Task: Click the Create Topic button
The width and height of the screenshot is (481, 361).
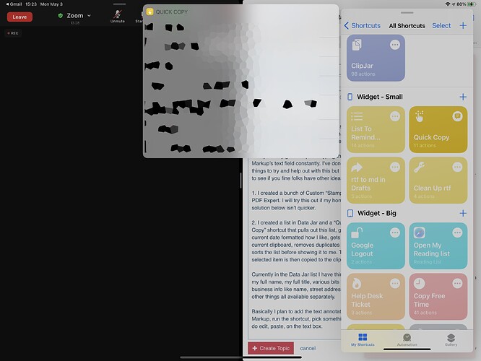Action: click(x=271, y=348)
